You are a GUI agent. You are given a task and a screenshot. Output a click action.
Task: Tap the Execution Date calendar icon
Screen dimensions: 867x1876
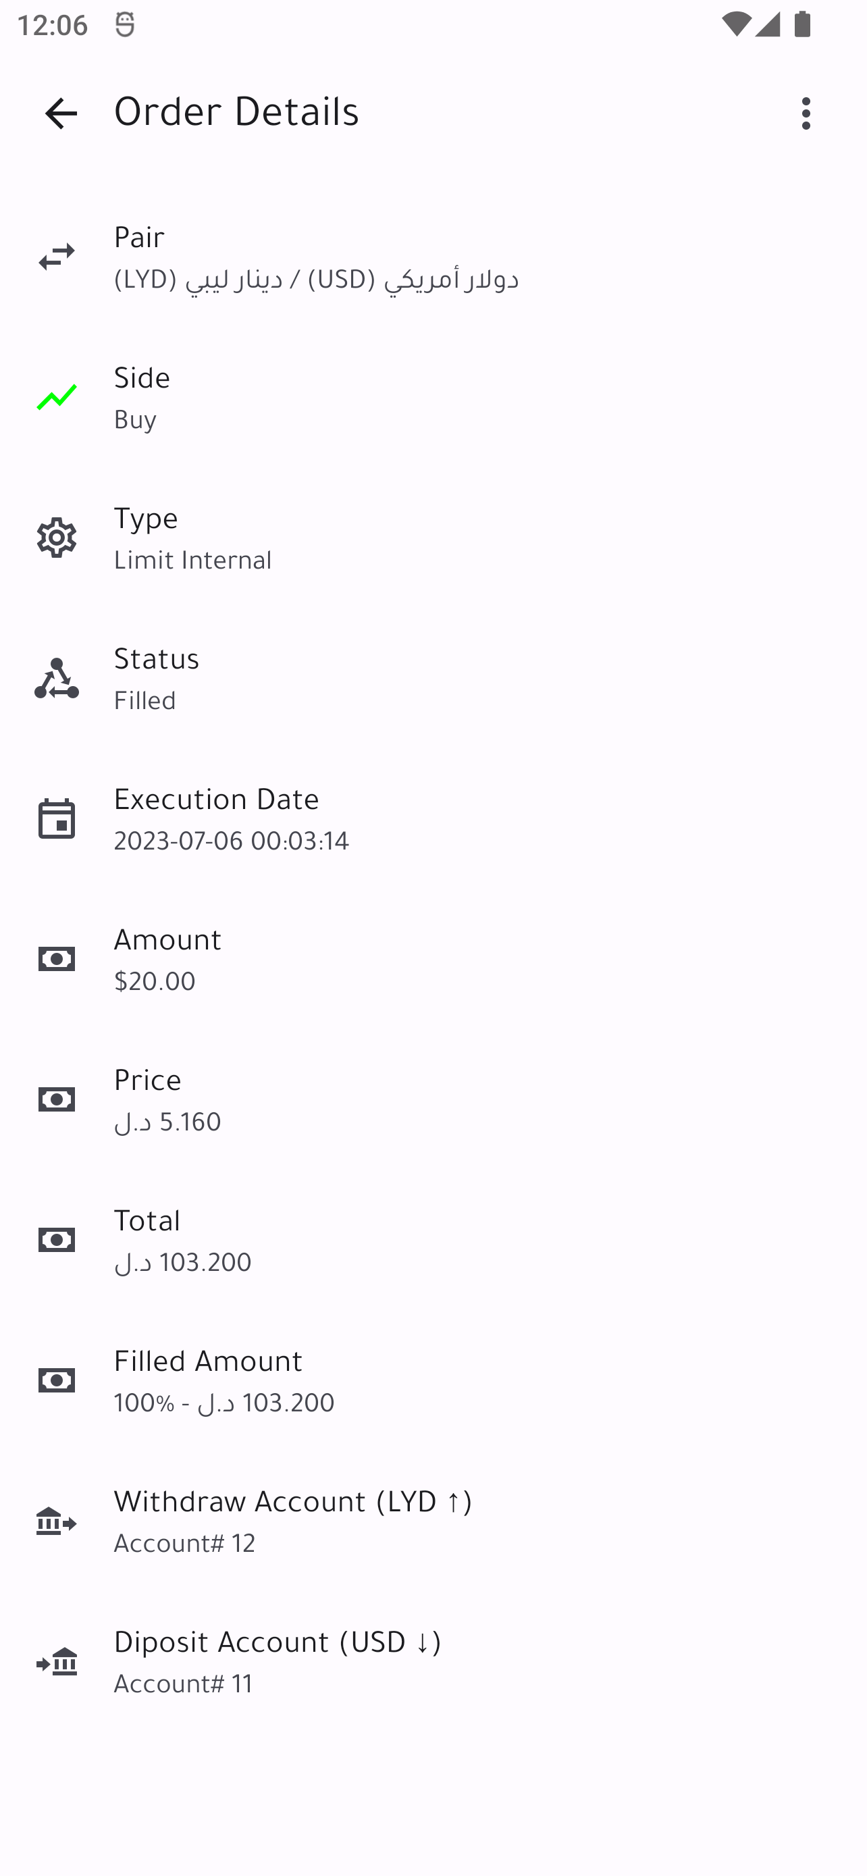tap(57, 818)
